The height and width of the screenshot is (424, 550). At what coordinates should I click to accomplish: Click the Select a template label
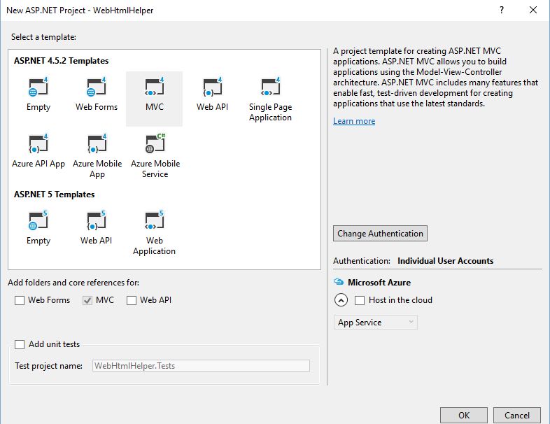click(43, 37)
